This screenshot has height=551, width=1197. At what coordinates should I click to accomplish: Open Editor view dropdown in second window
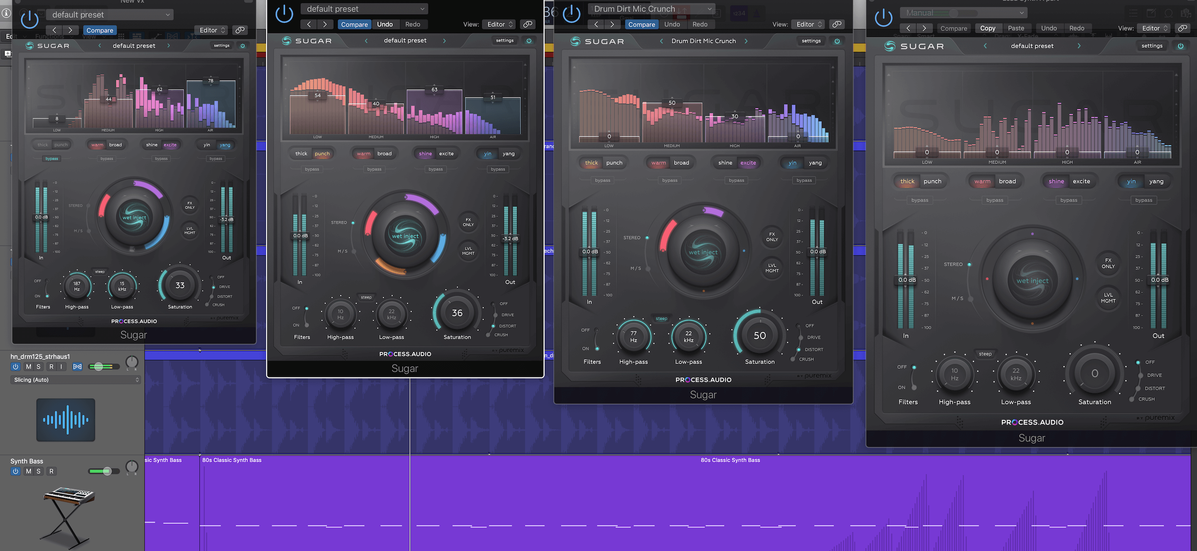[x=499, y=24]
